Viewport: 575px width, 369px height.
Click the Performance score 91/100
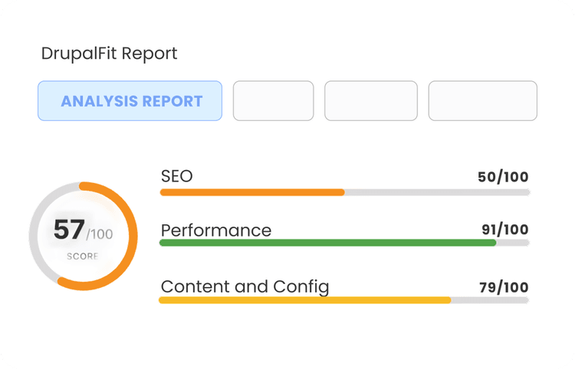[x=505, y=230]
